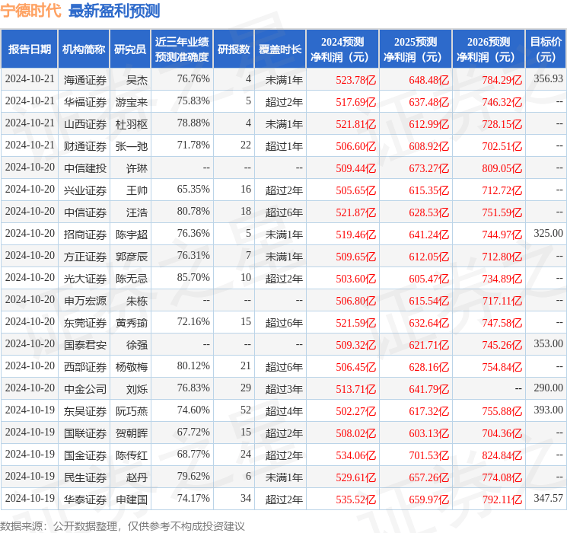Click researcher name 张一弛

[132, 146]
